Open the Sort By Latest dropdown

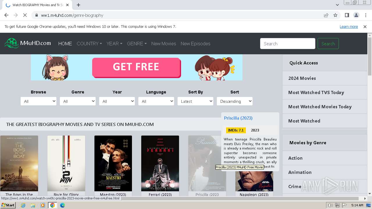[x=195, y=101]
